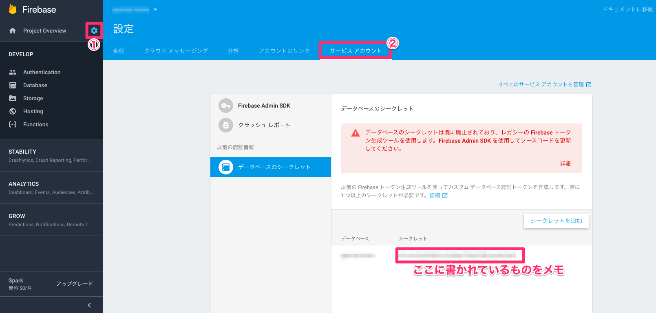Image resolution: width=656 pixels, height=313 pixels.
Task: Open the すべてのサービス アカウントを管理 link
Action: click(541, 84)
